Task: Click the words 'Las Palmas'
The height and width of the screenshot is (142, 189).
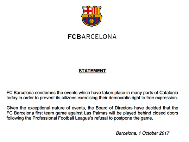Action: point(96,113)
